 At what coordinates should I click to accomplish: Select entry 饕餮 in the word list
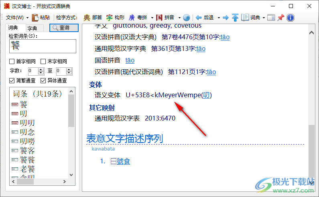27,160
